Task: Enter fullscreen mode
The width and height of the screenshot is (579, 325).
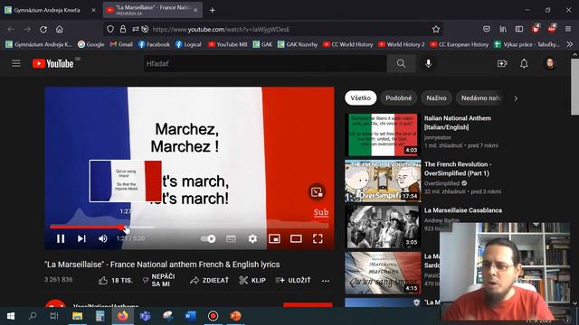Action: (318, 238)
